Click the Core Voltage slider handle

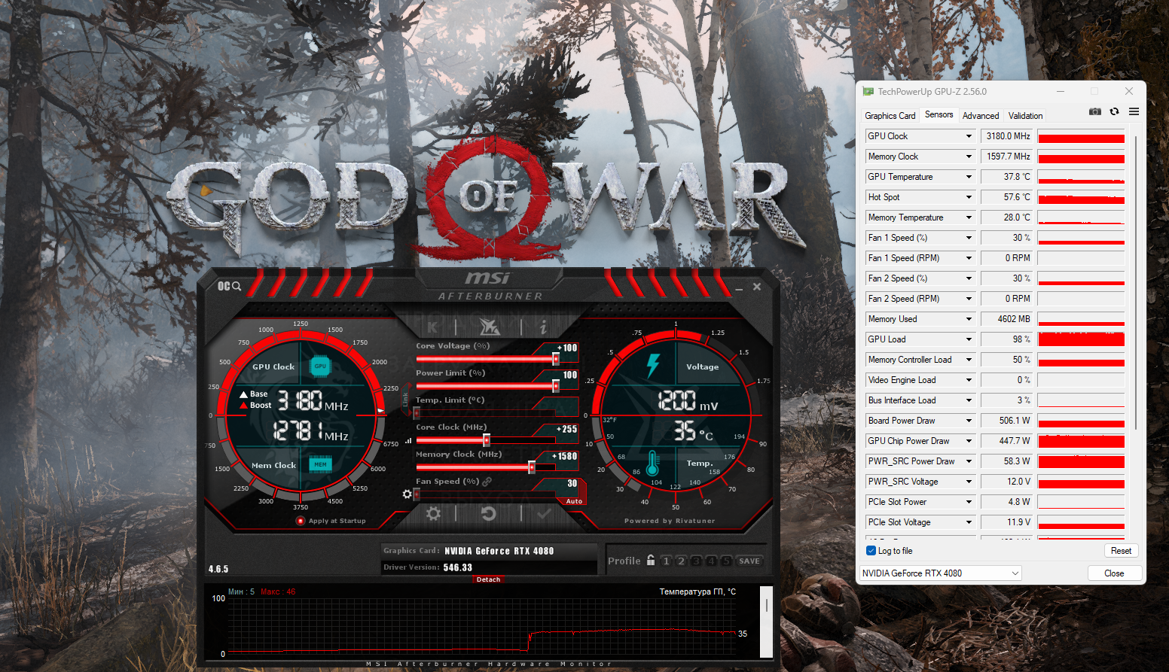(x=556, y=359)
